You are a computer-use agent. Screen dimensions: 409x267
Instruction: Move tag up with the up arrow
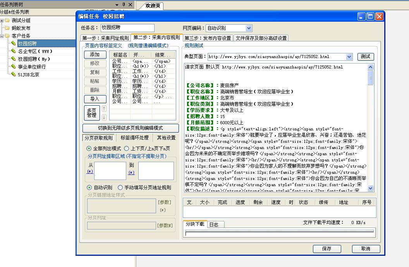click(104, 109)
